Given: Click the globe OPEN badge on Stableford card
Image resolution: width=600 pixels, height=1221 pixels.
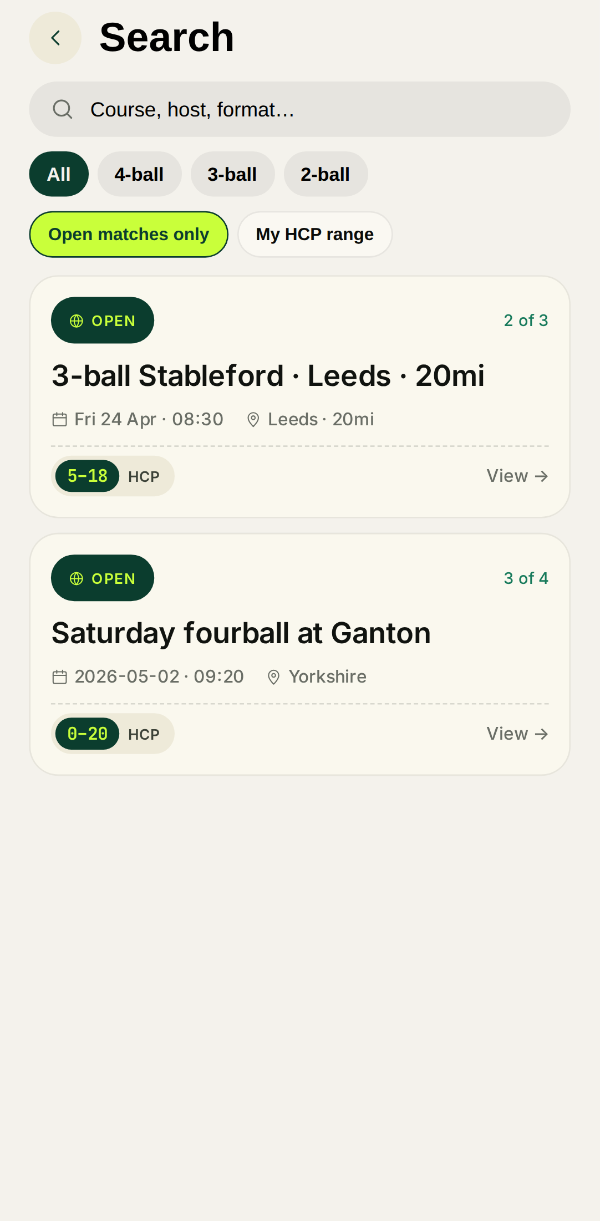Looking at the screenshot, I should tap(103, 320).
